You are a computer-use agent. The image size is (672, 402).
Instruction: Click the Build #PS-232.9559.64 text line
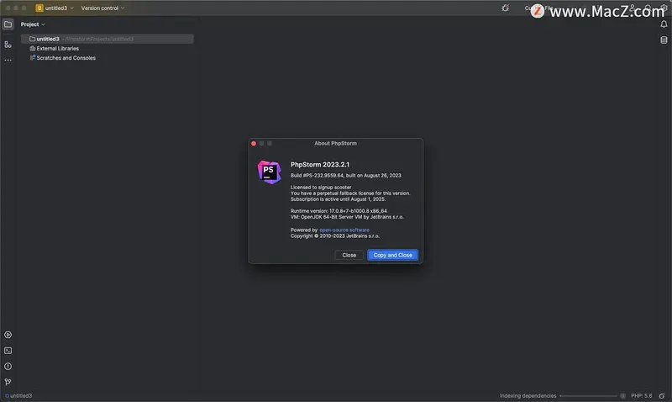pos(345,176)
